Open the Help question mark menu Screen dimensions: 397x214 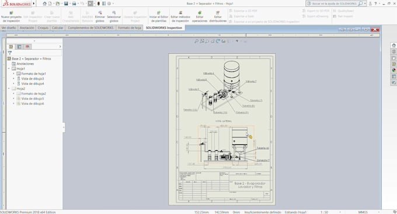[x=375, y=4]
